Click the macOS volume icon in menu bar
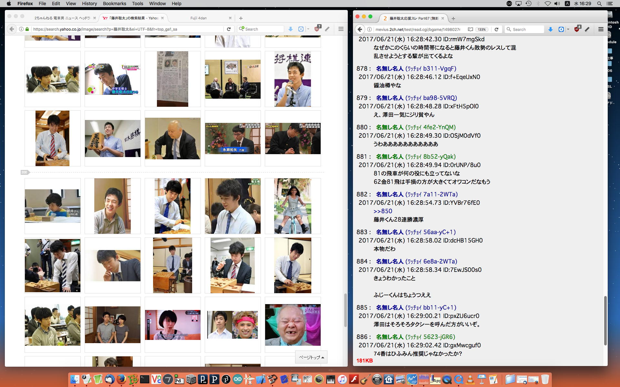The image size is (620, 387). click(557, 4)
